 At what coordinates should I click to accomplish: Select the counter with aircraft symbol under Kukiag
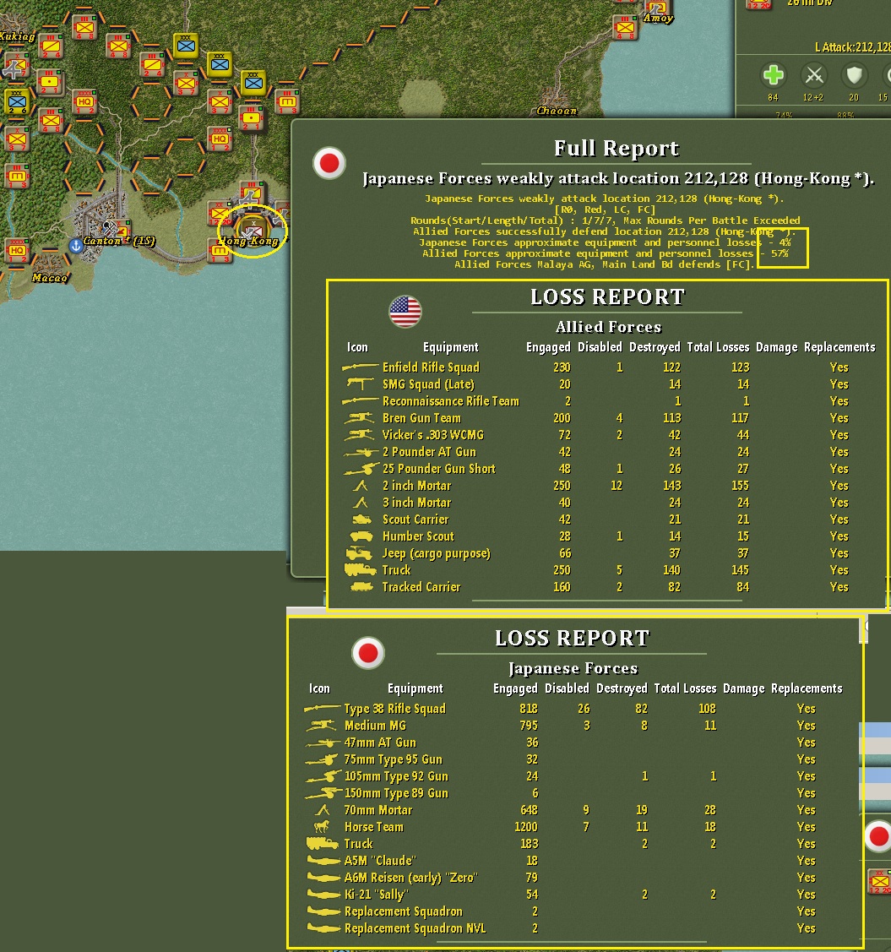click(14, 66)
